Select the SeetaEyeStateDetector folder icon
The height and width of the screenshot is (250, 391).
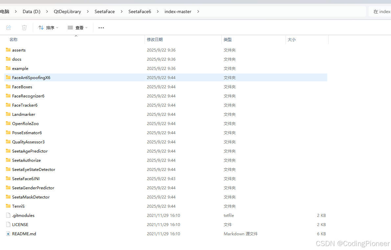pyautogui.click(x=8, y=169)
